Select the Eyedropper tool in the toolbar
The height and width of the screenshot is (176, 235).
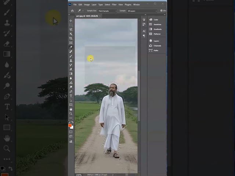[x=71, y=47]
